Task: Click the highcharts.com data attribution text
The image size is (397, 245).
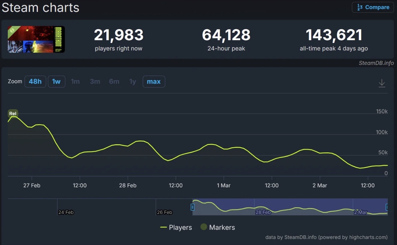Action: point(327,237)
